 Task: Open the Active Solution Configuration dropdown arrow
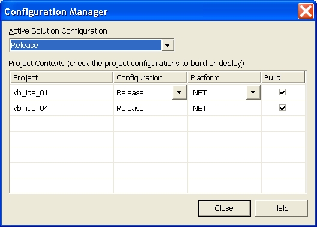pos(167,45)
